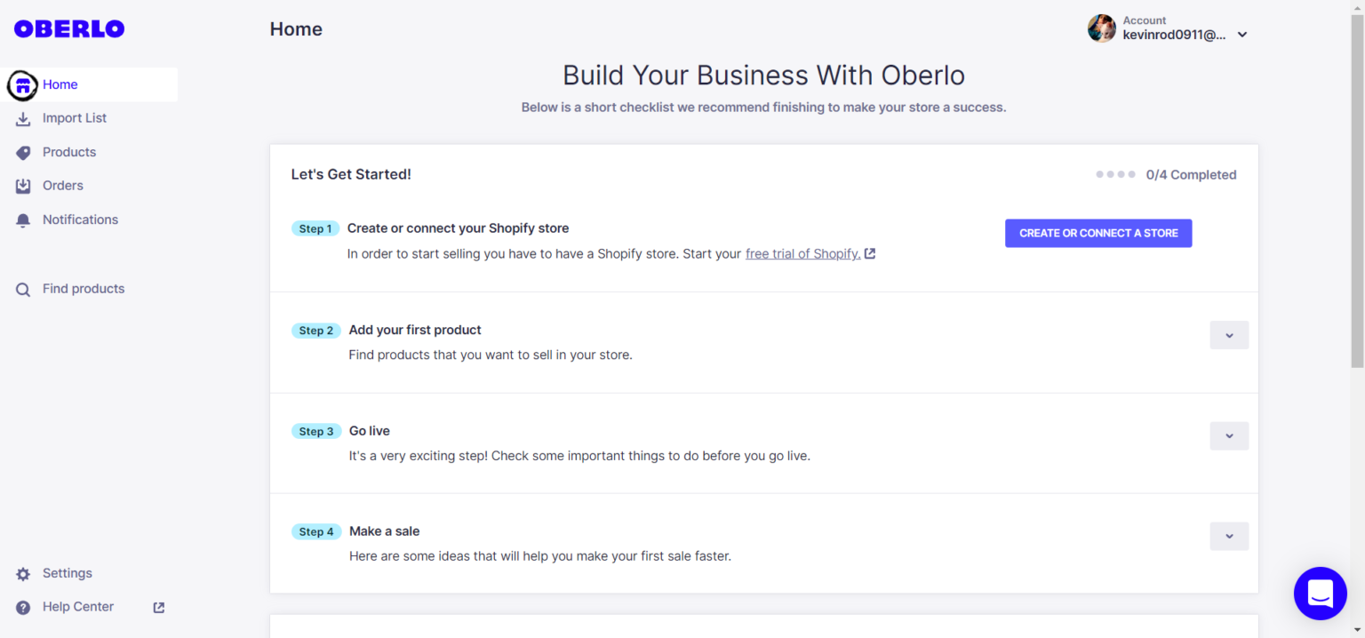This screenshot has height=638, width=1365.
Task: Click the Notifications bell icon
Action: (22, 219)
